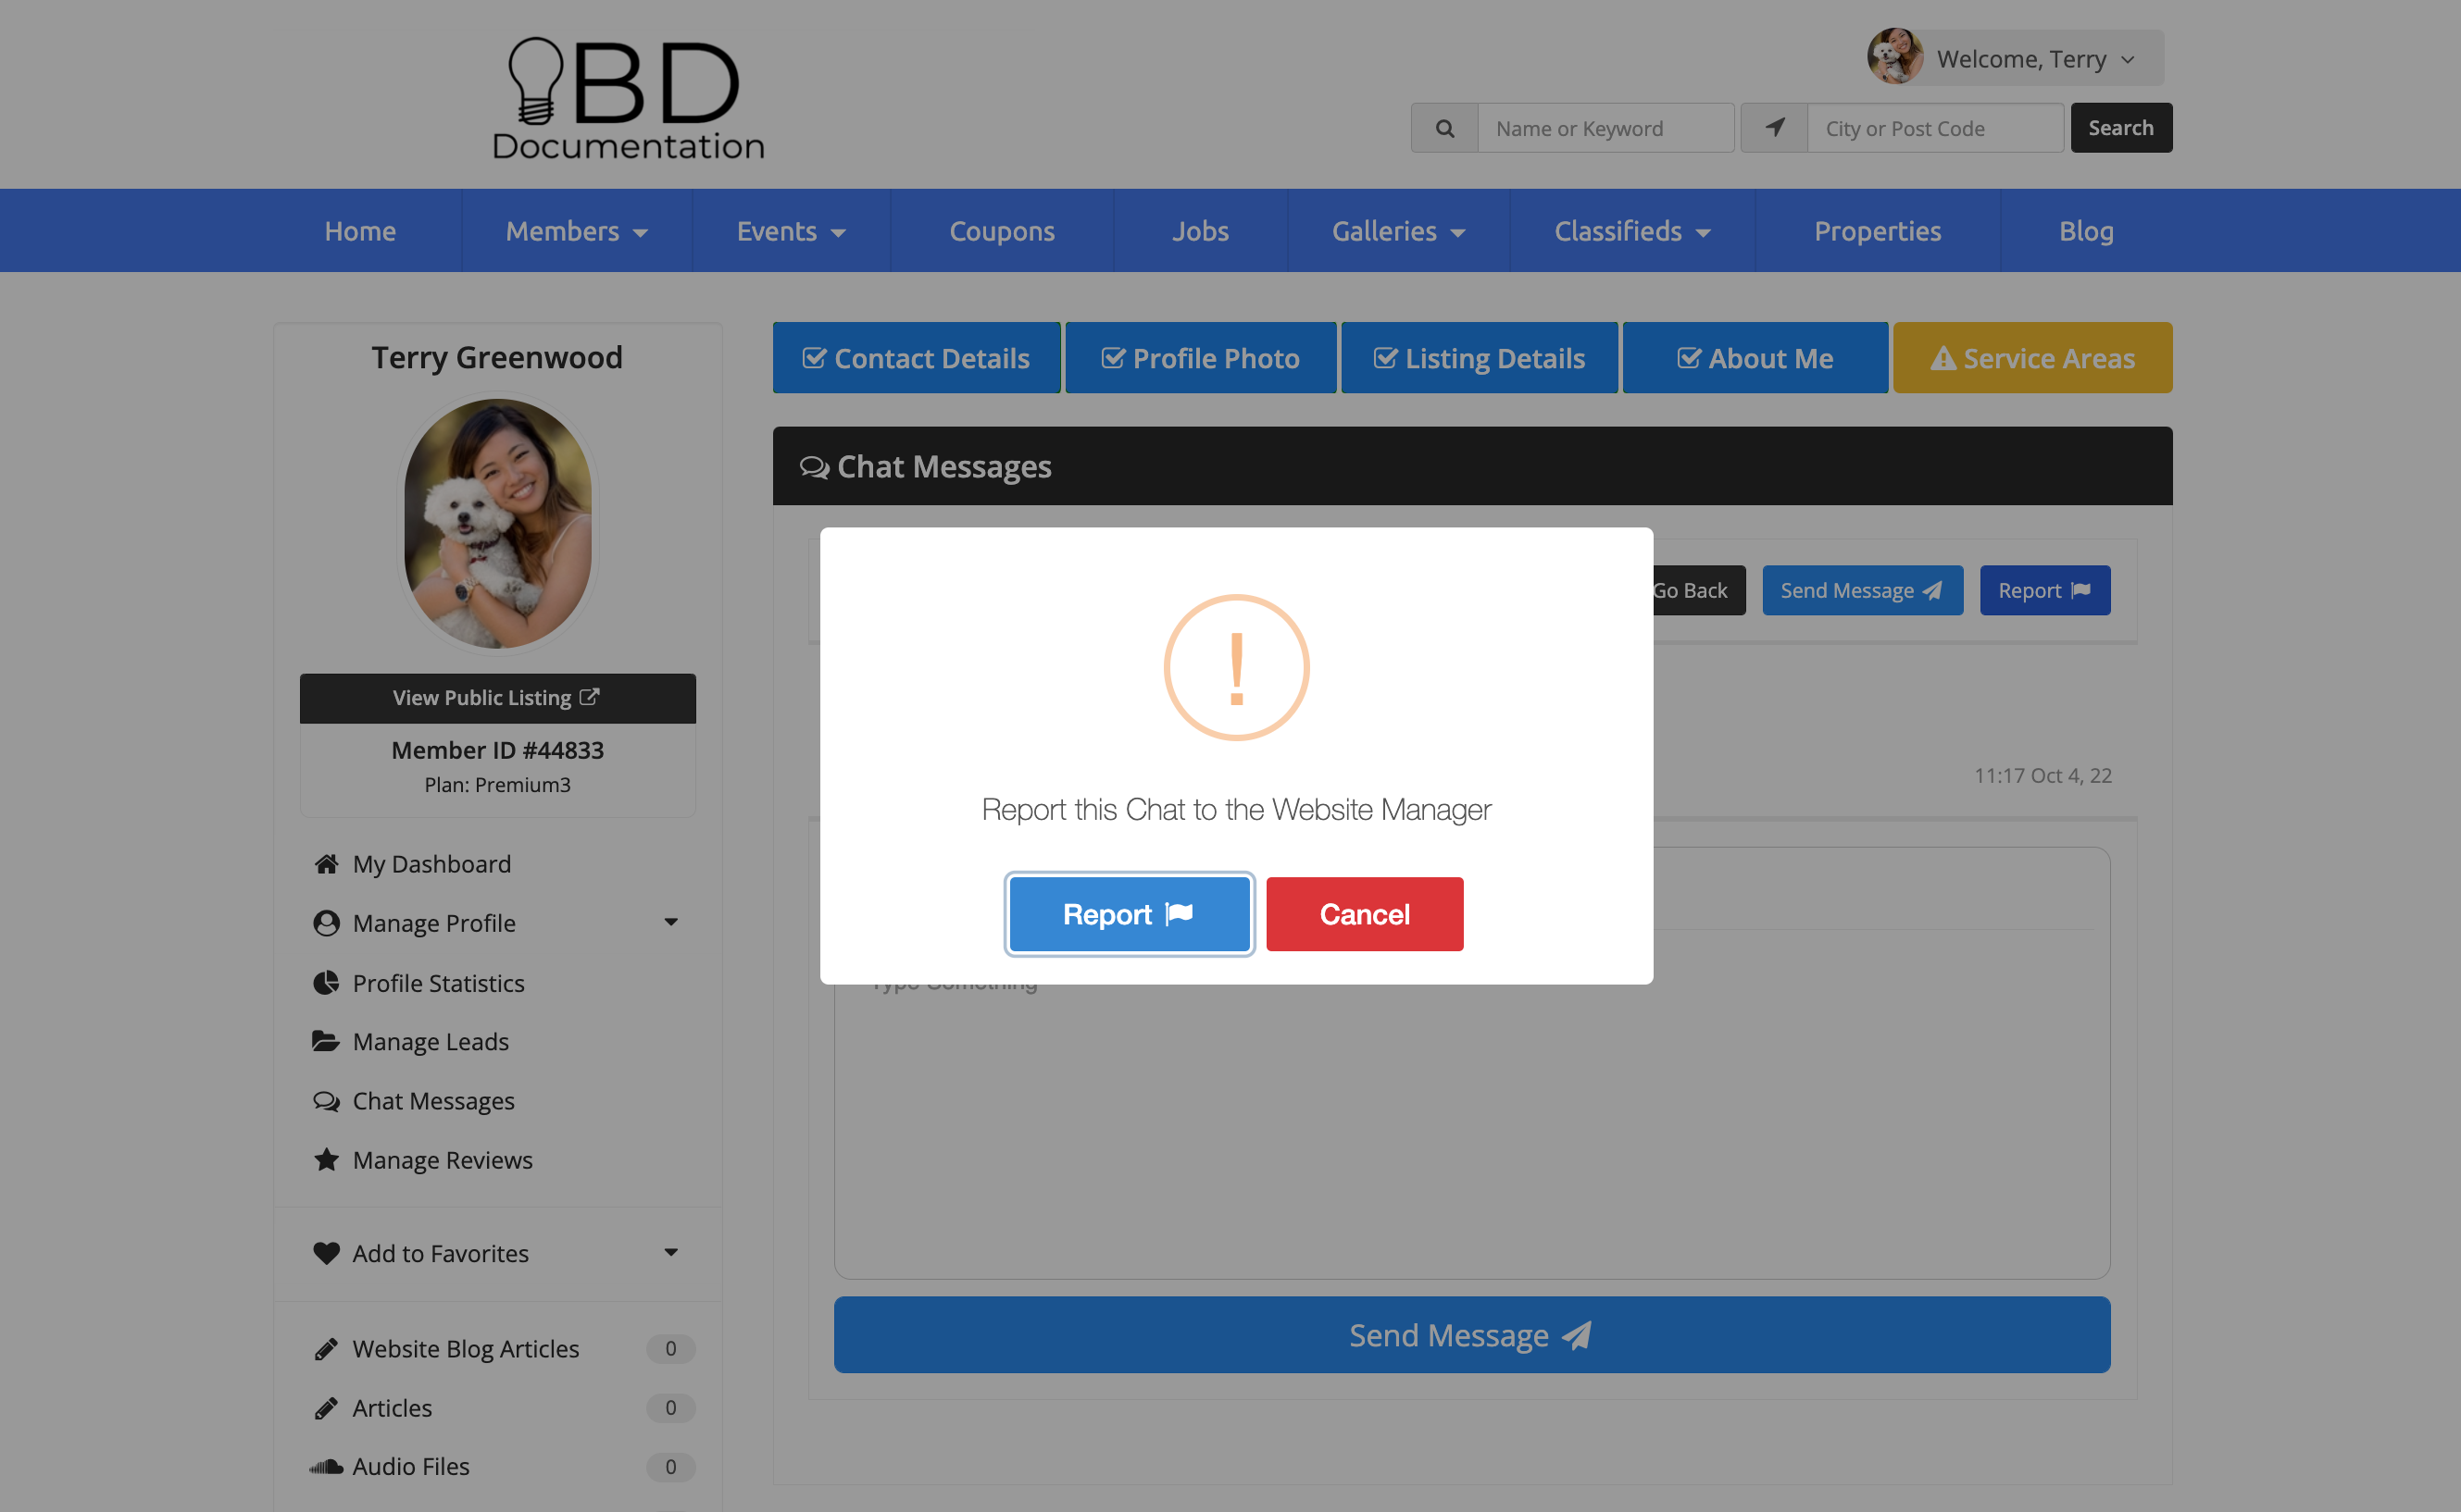The height and width of the screenshot is (1512, 2461).
Task: Open the Profile Photo checked step
Action: click(1200, 358)
